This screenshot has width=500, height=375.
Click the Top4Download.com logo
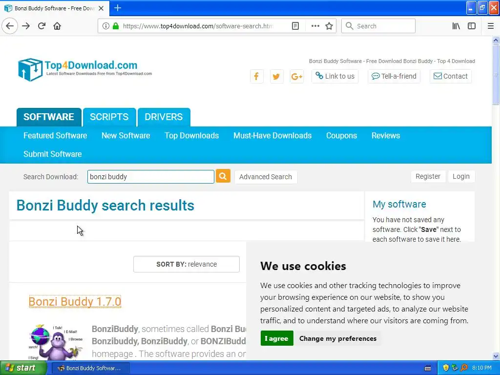(85, 69)
